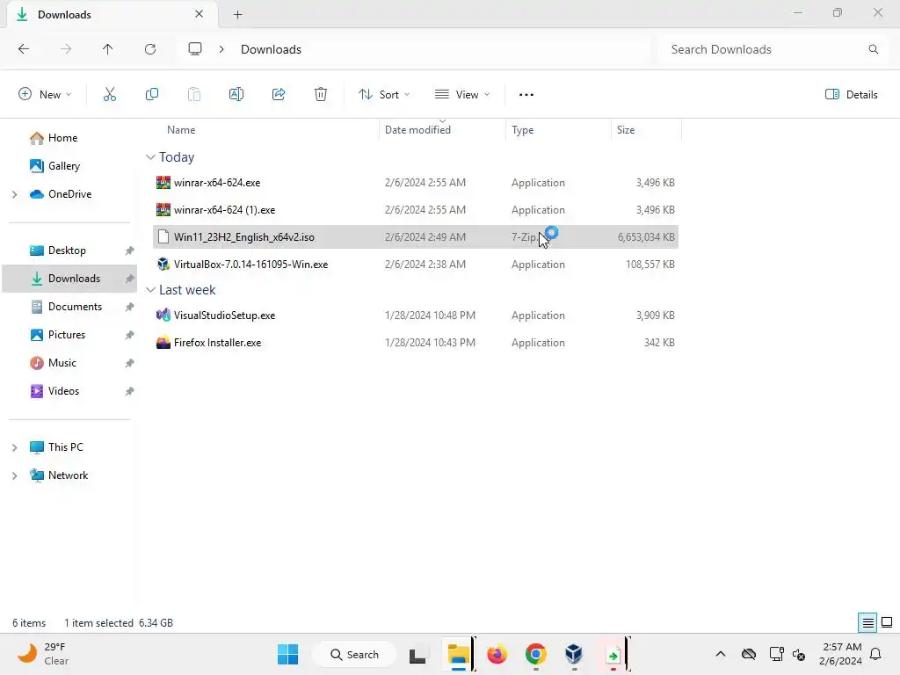Click the Rename icon in toolbar
The height and width of the screenshot is (675, 900).
[236, 94]
